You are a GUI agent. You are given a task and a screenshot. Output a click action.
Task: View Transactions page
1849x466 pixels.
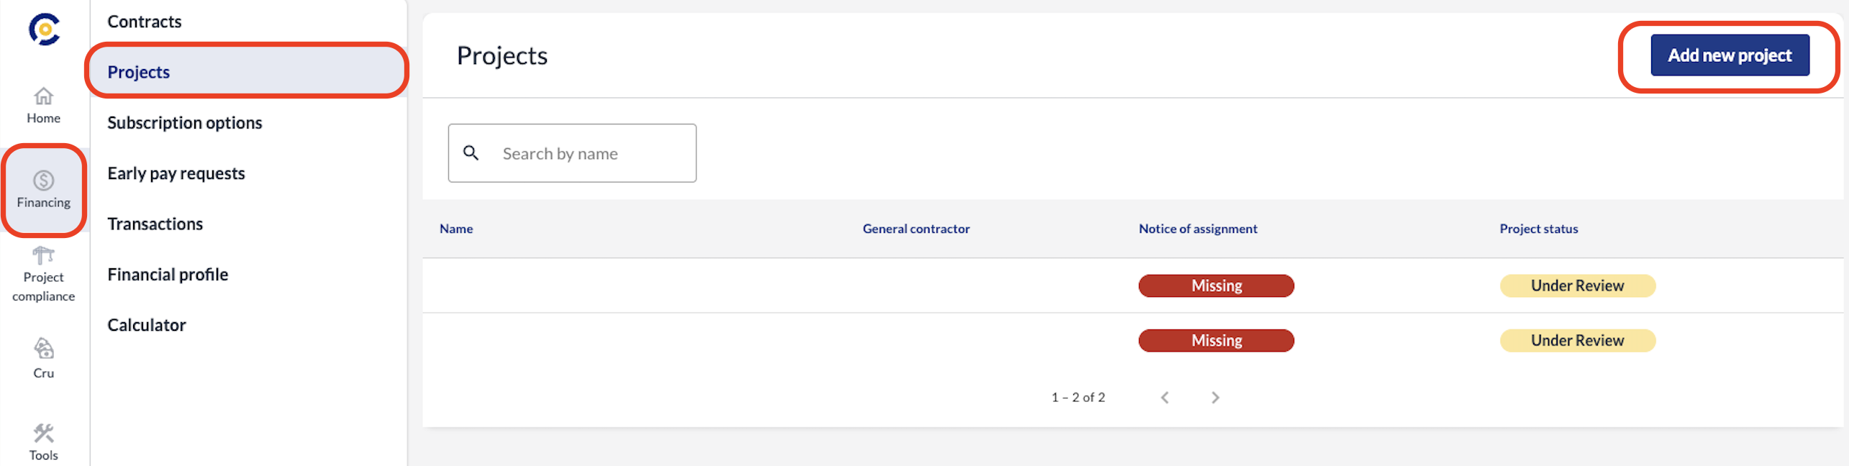pos(155,224)
